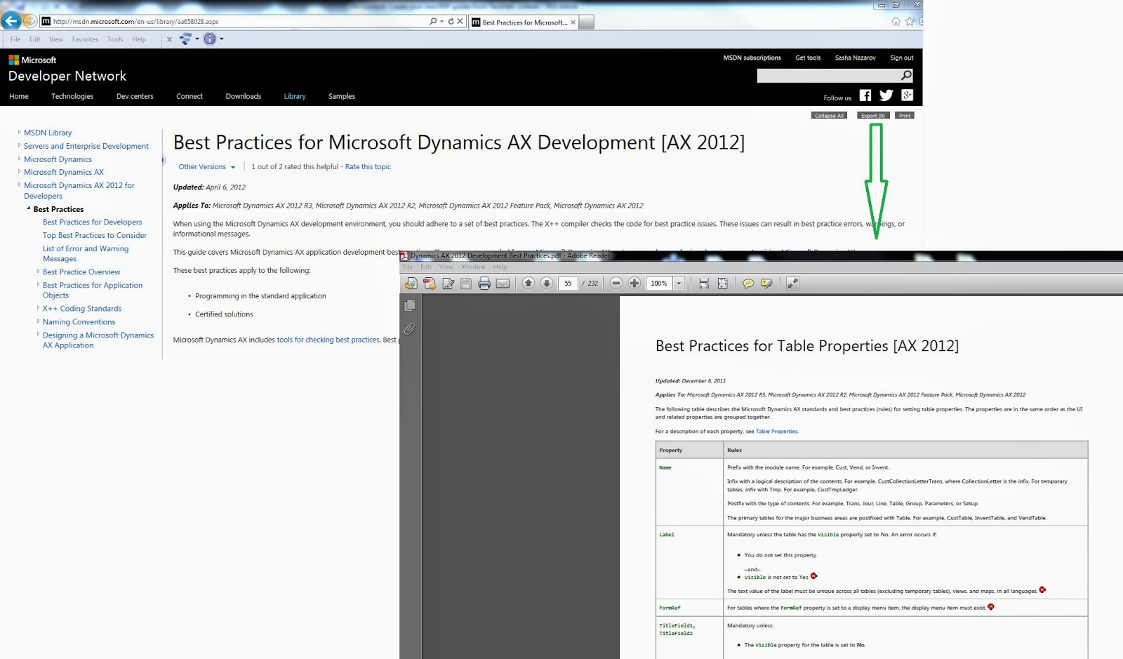This screenshot has width=1123, height=659.
Task: Open the Internet Explorer Favorites menu
Action: tap(85, 39)
